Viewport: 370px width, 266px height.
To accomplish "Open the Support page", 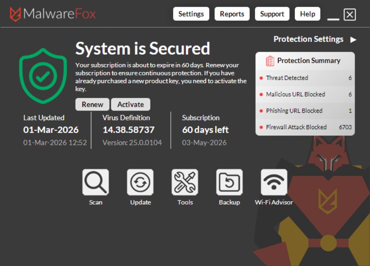I will tap(272, 14).
